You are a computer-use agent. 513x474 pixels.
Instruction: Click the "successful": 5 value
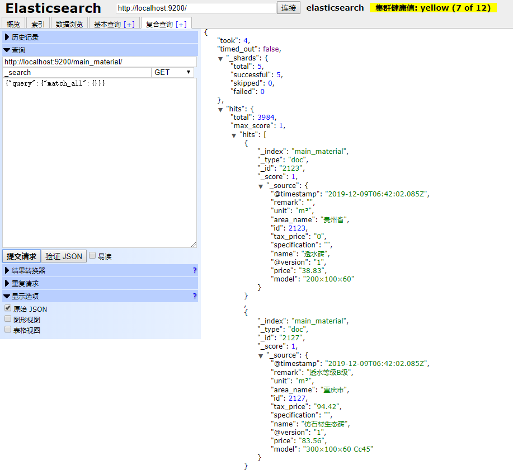(279, 74)
